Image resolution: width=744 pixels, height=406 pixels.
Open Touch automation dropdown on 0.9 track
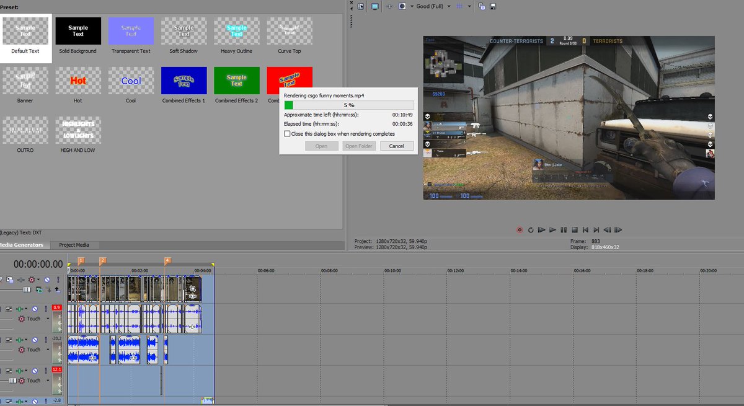click(x=48, y=319)
